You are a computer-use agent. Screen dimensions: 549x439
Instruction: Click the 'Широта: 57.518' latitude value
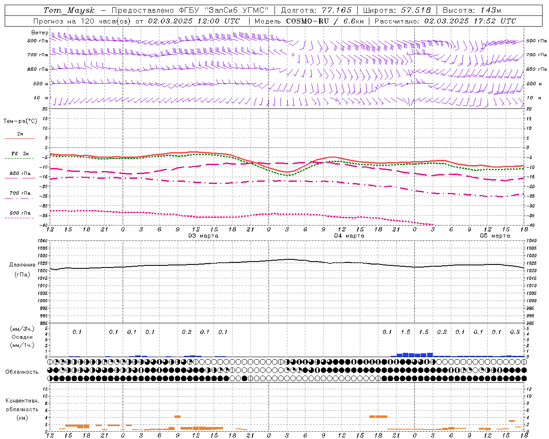[x=397, y=10]
